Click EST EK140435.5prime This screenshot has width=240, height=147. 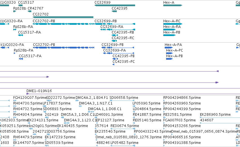pyautogui.click(x=72, y=126)
